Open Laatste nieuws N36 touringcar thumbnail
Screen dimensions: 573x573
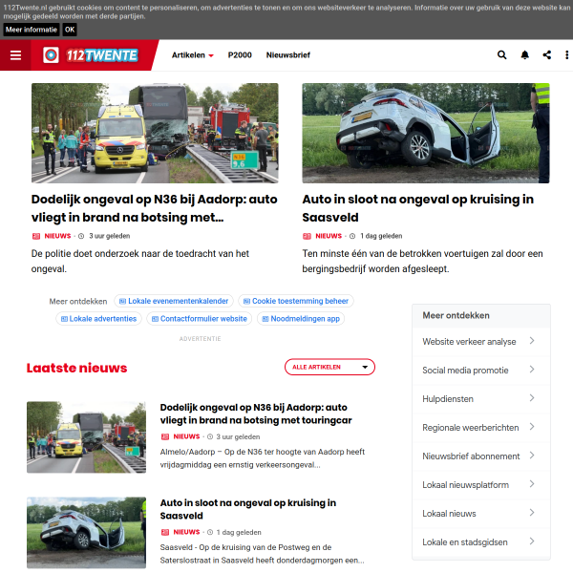tap(86, 437)
